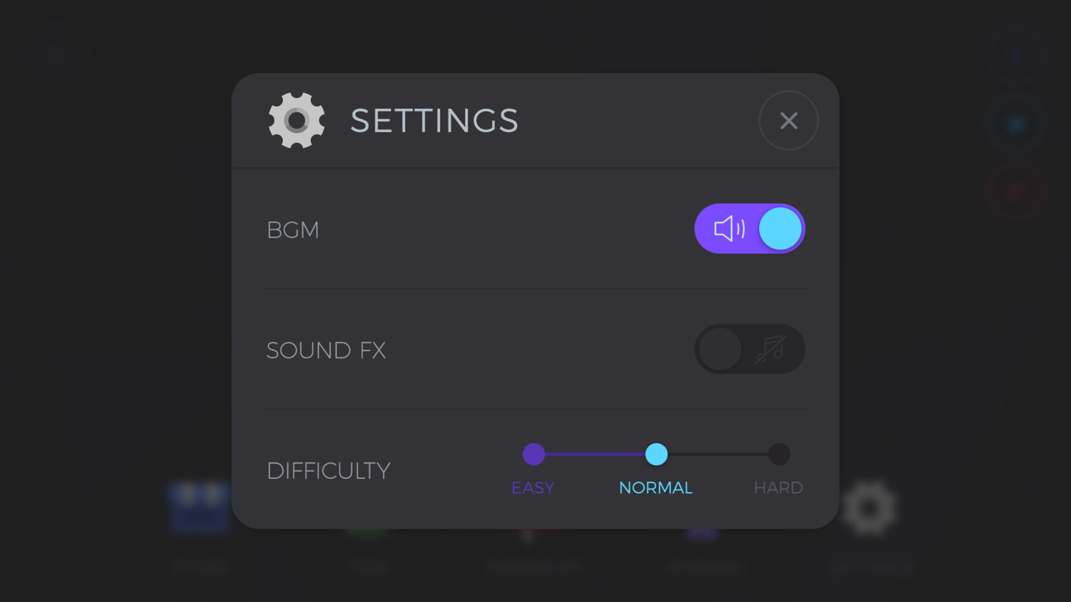Click the SETTINGS title text
This screenshot has width=1071, height=602.
pyautogui.click(x=434, y=121)
